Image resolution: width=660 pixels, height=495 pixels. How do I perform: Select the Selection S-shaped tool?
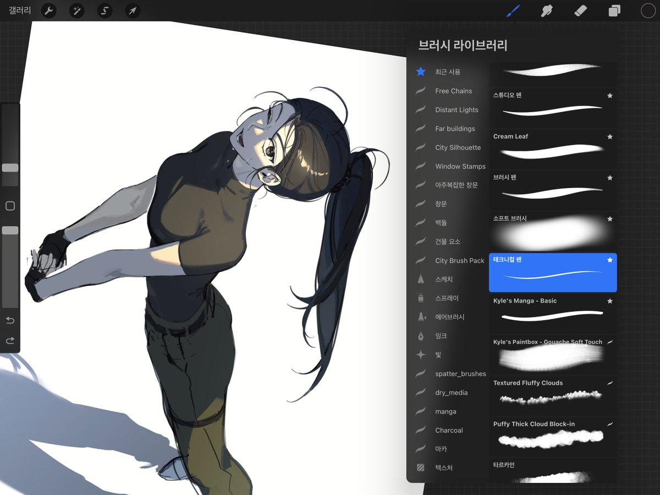point(105,10)
